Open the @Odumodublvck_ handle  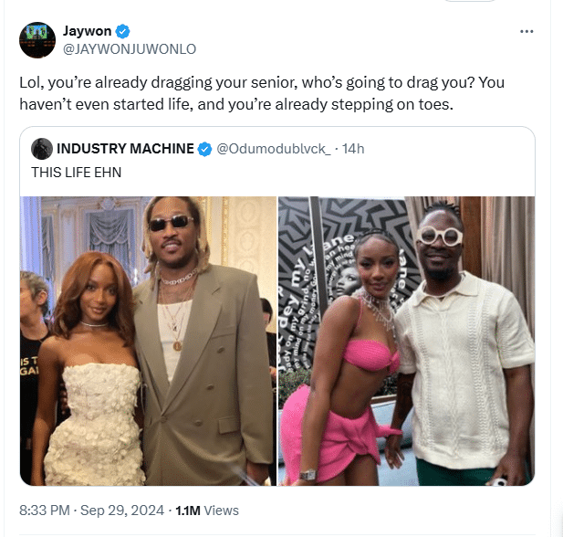click(x=274, y=149)
